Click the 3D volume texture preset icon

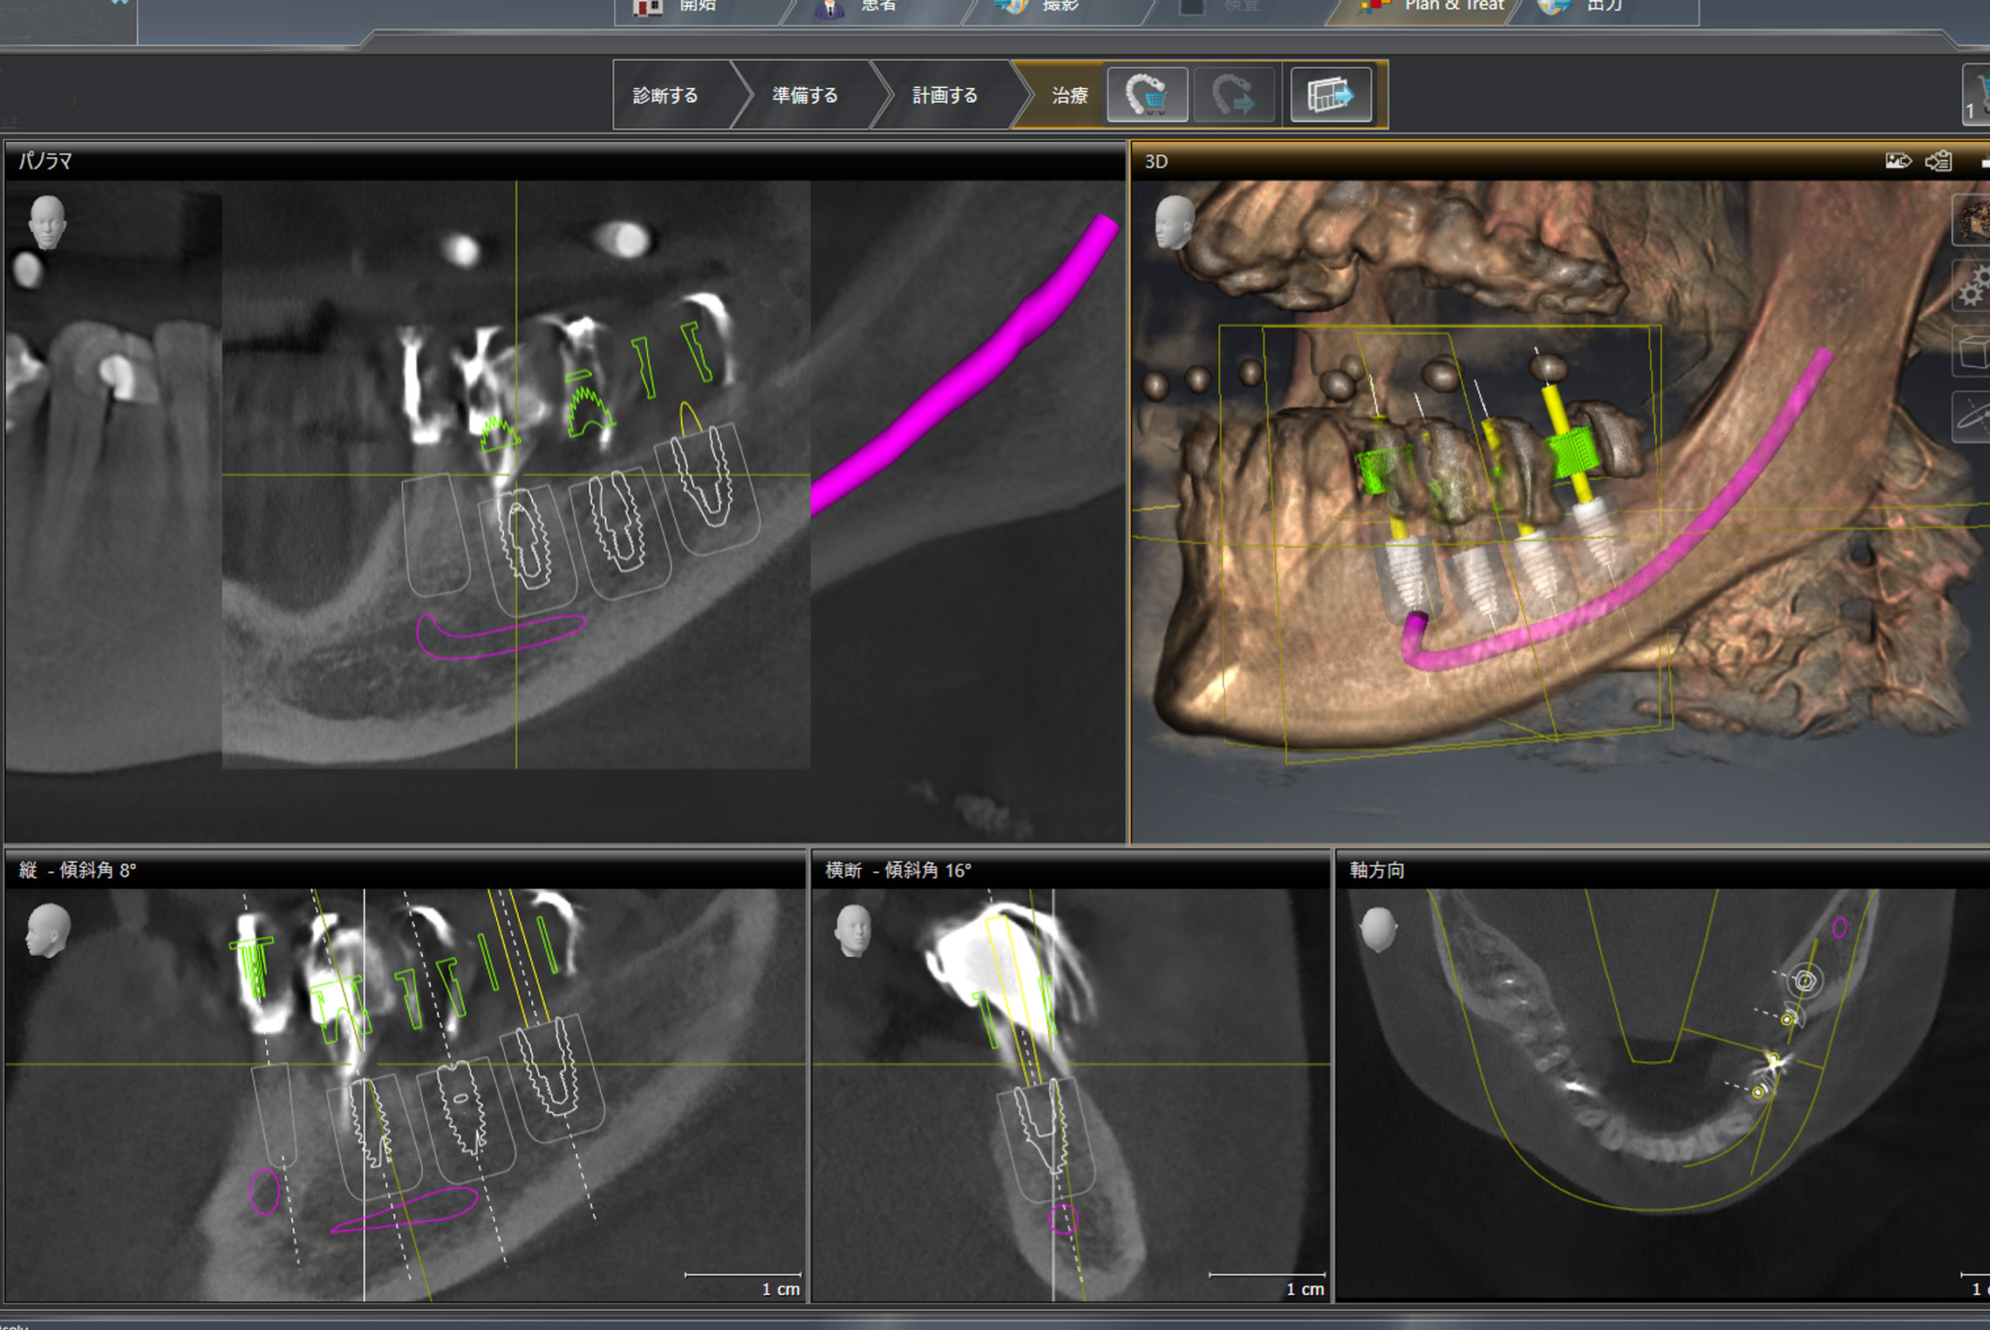point(1973,221)
